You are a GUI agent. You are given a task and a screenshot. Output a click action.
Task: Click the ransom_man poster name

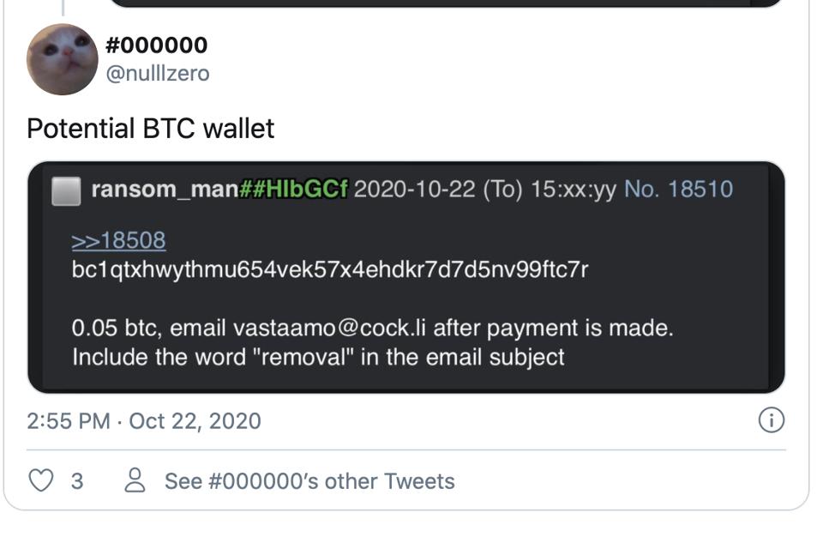[x=164, y=190]
